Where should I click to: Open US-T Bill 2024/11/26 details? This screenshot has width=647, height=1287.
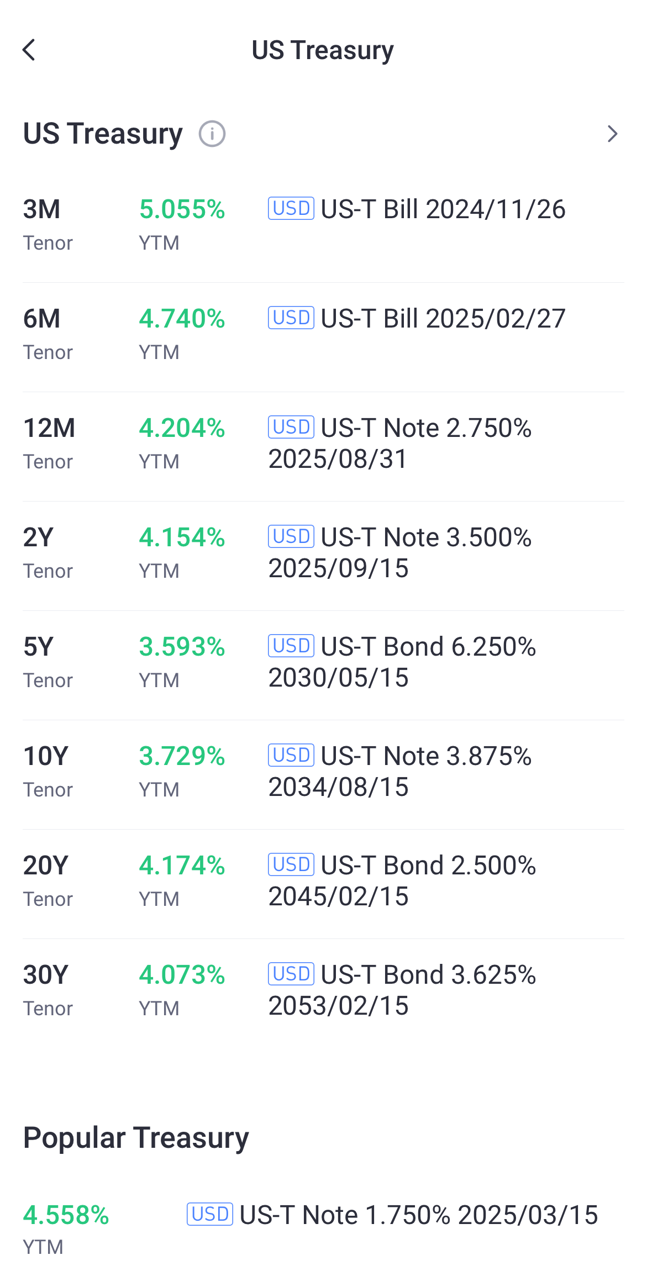(443, 209)
